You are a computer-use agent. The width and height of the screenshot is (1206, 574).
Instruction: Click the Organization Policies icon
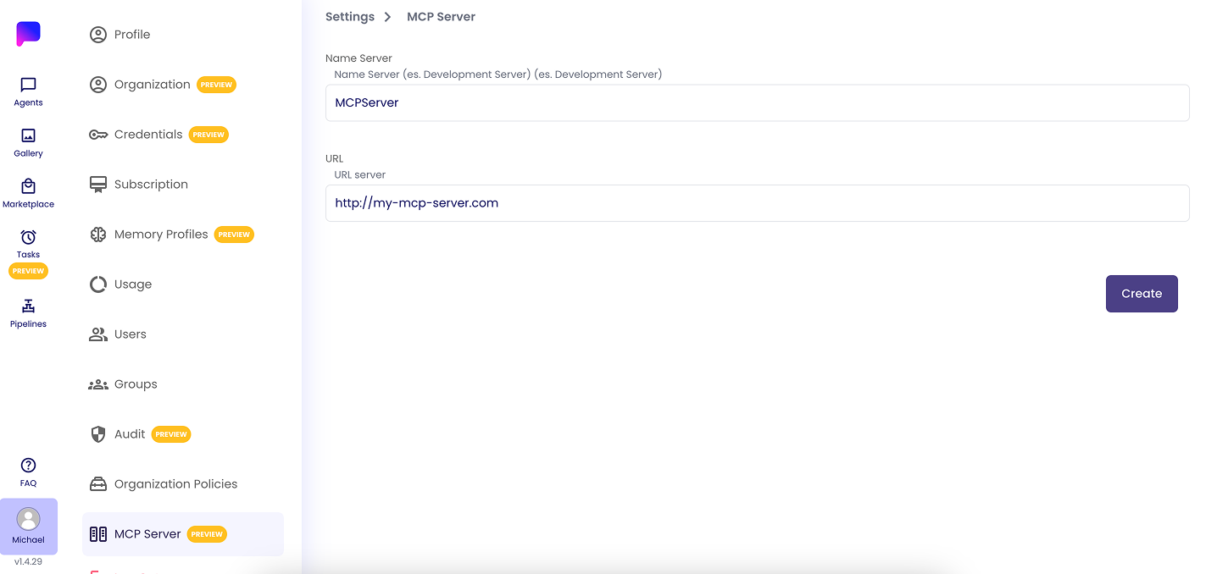point(98,484)
